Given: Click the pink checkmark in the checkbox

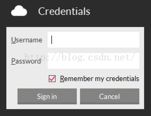Looking at the screenshot, I should pos(52,79).
